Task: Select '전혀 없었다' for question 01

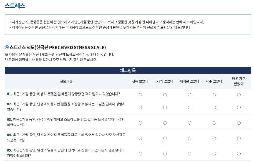Action: (x=140, y=95)
